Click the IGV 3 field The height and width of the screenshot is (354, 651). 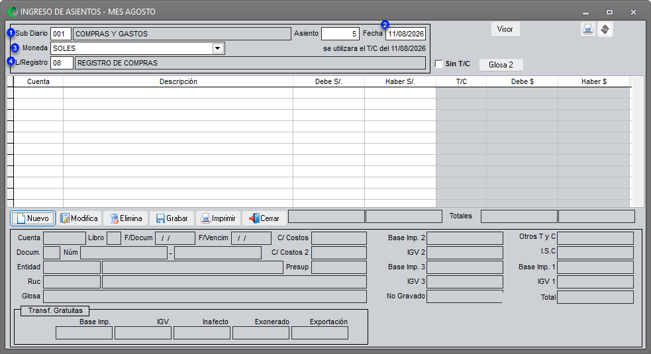click(465, 282)
